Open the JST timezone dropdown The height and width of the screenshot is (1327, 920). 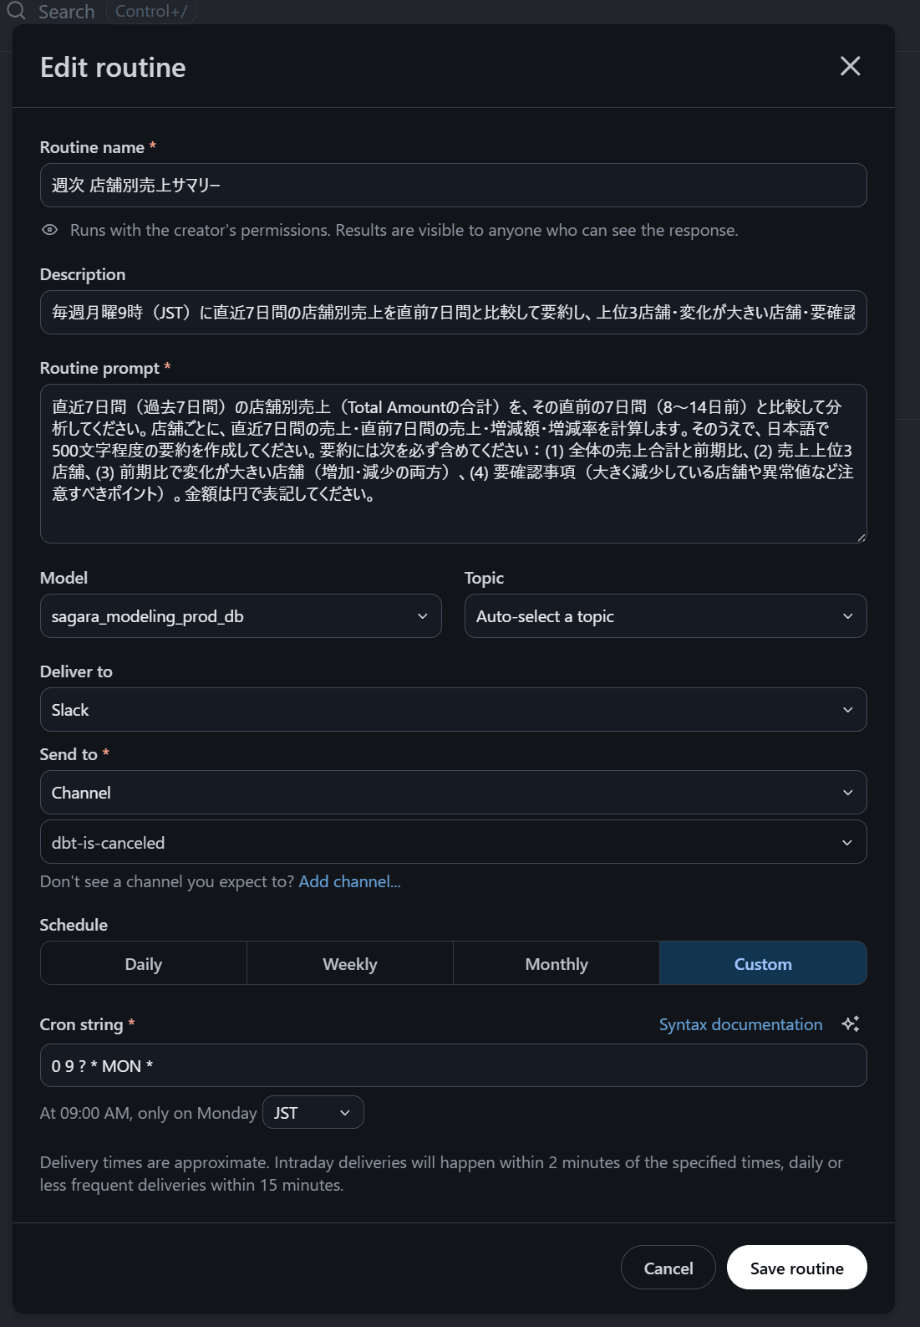pos(313,1113)
